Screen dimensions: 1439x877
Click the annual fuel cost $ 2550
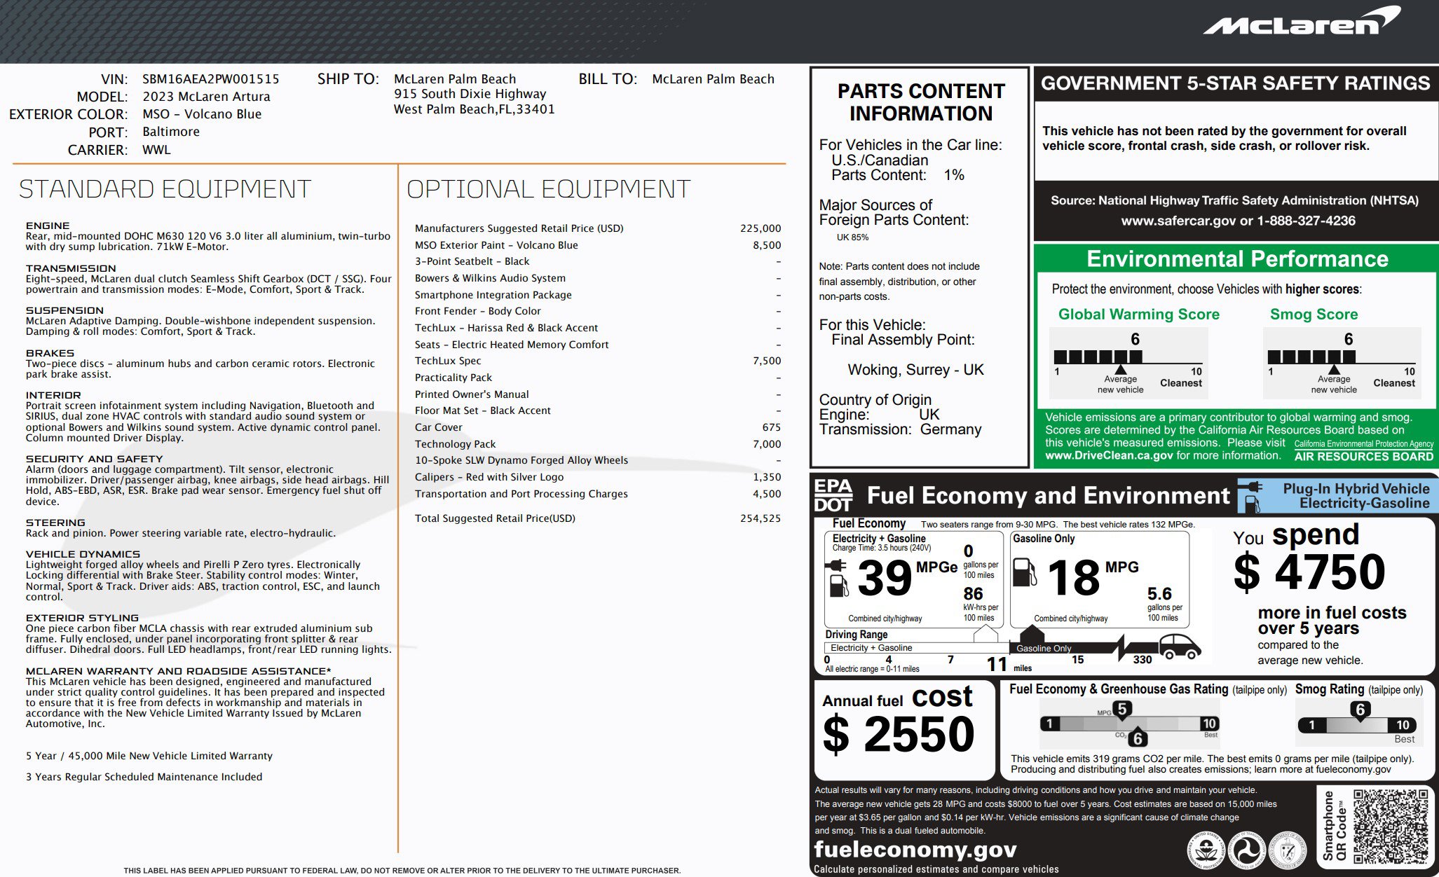899,734
